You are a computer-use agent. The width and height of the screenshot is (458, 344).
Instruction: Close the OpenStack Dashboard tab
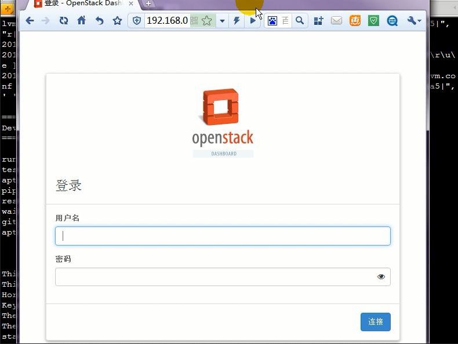pos(131,4)
